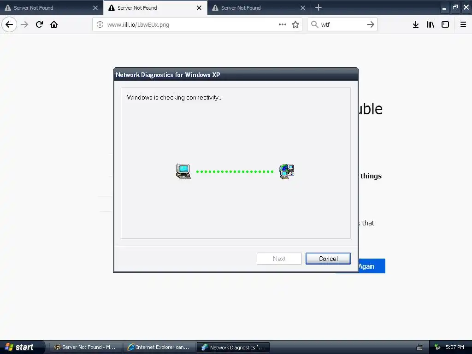Click the "Windows is checking connectivity..." text
The image size is (472, 354).
click(175, 97)
